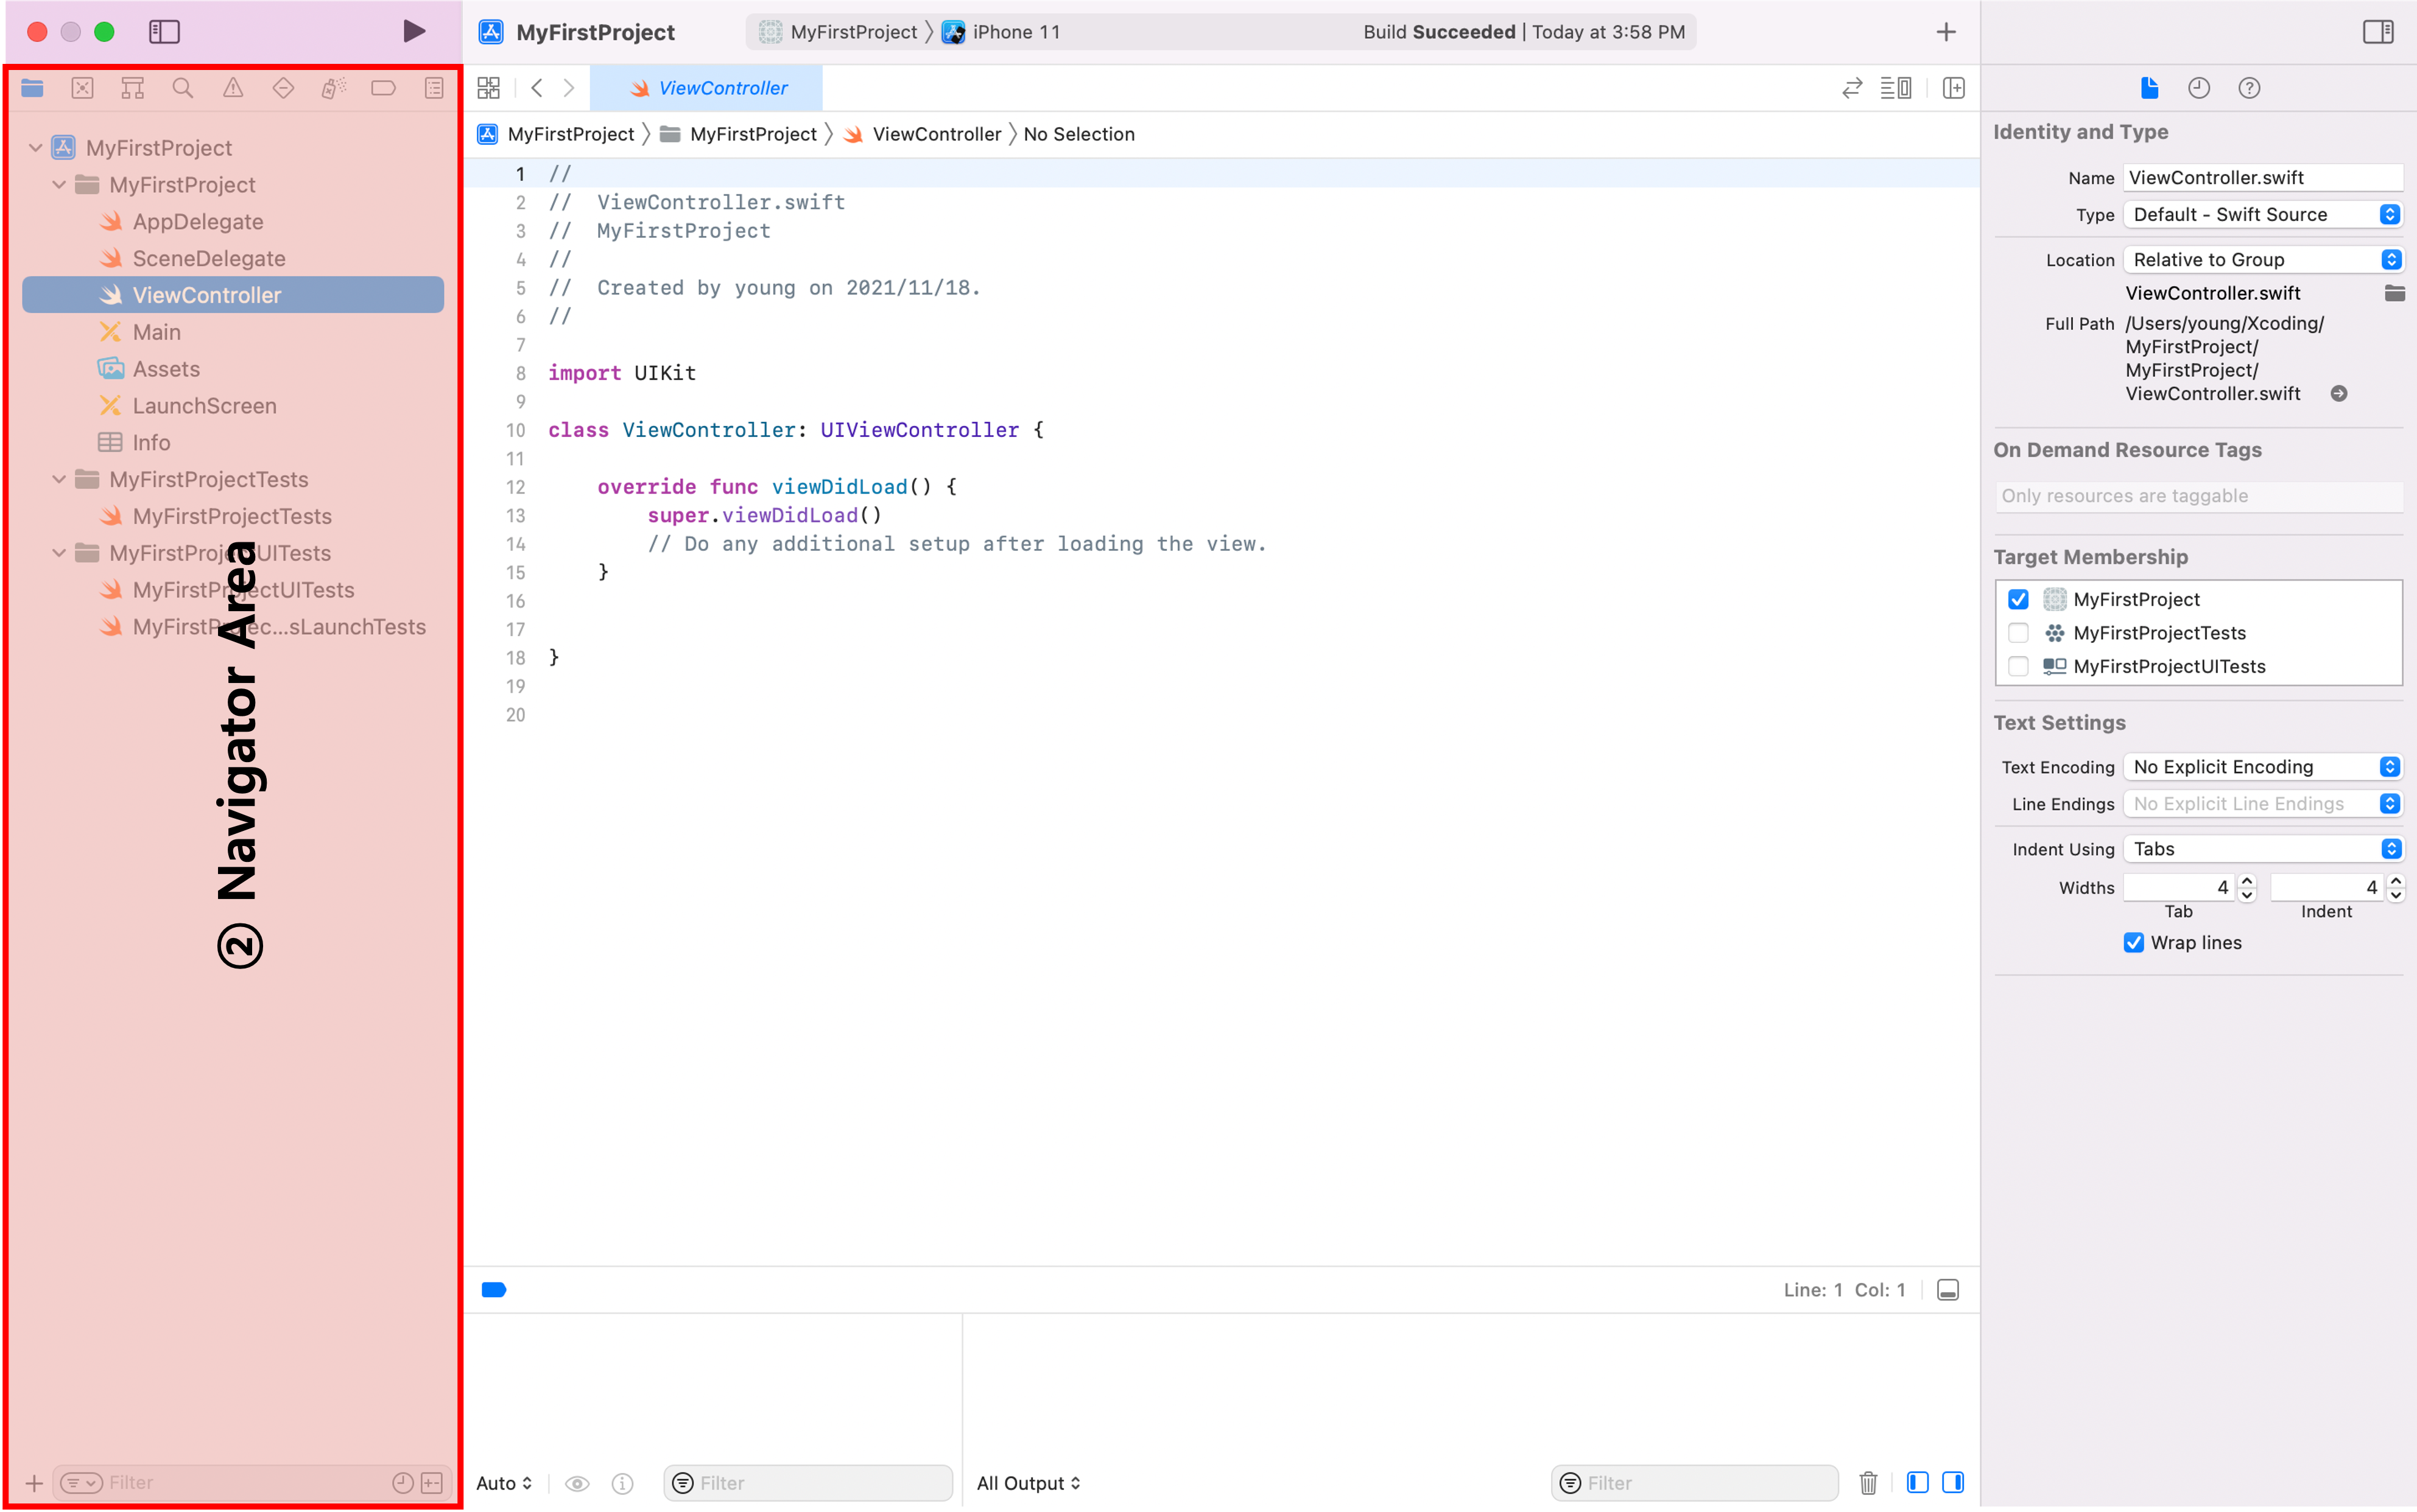Toggle the console pane
The height and width of the screenshot is (1512, 2417).
[x=1953, y=1482]
